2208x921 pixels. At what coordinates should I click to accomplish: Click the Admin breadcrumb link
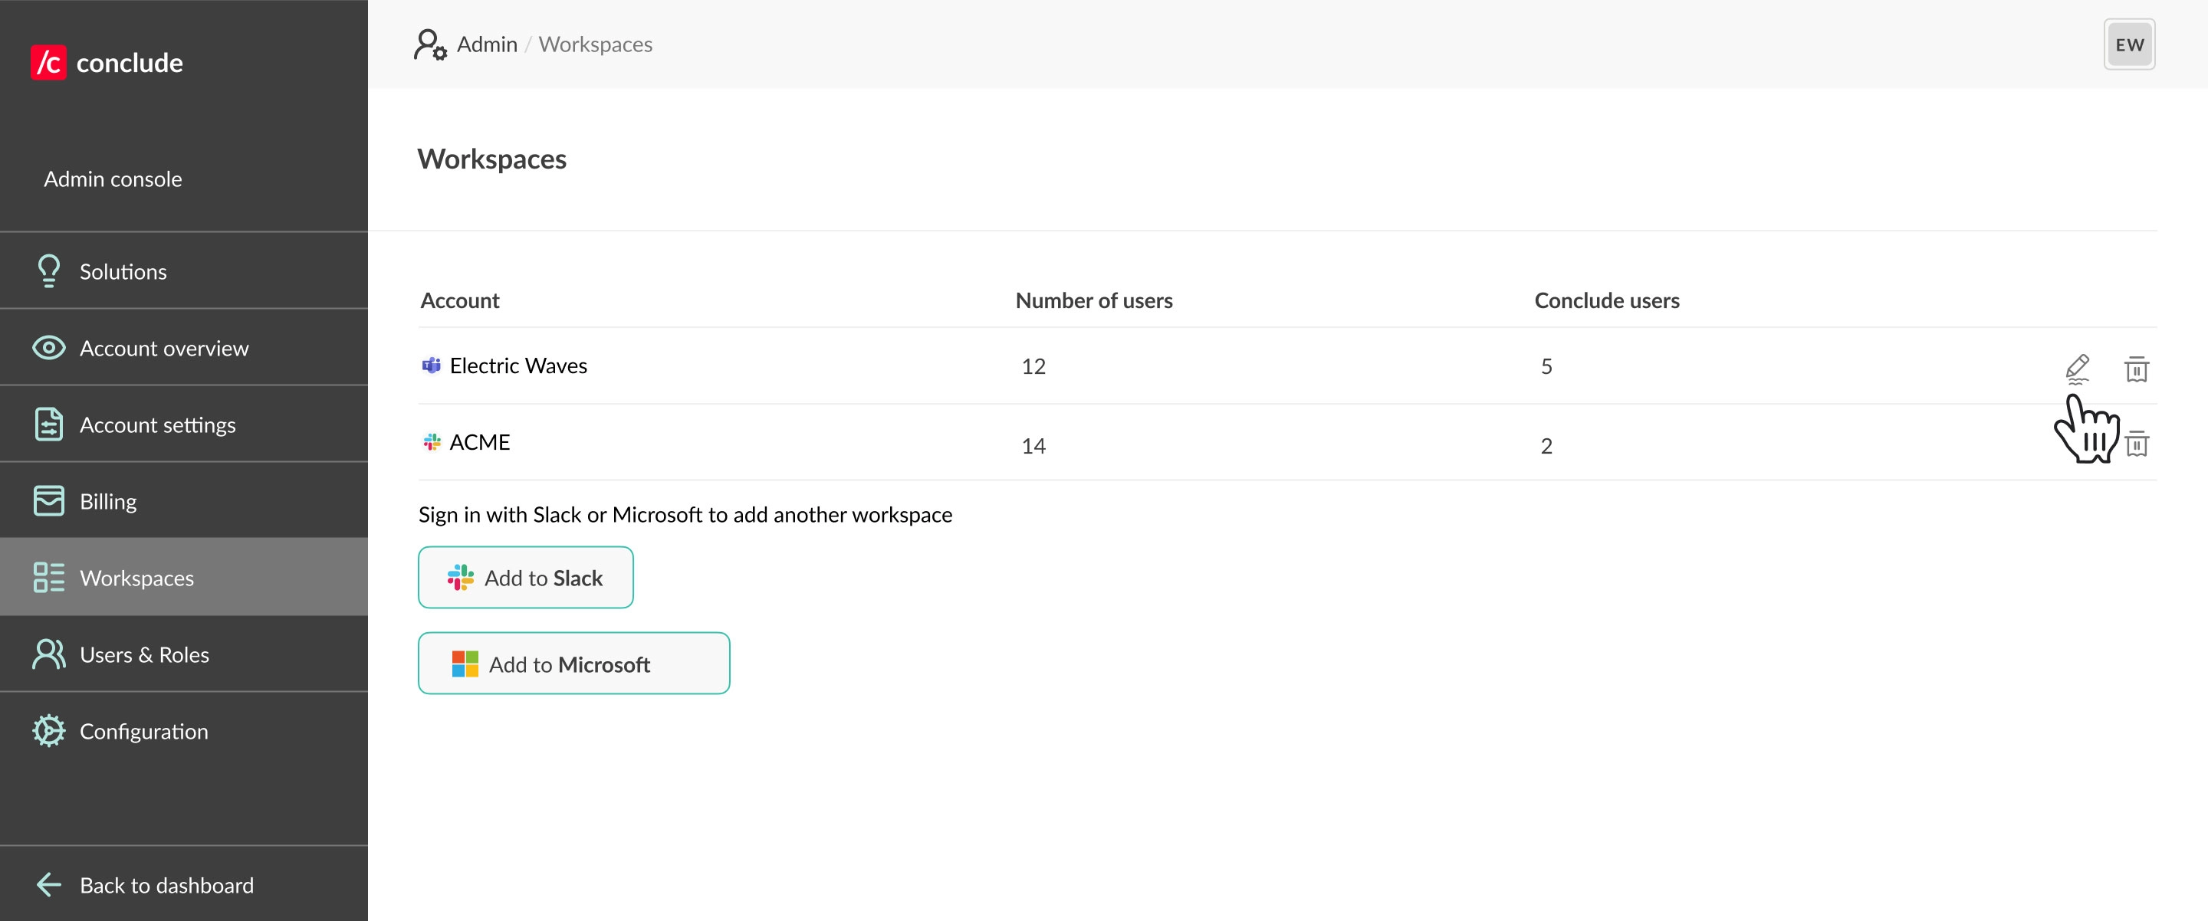tap(487, 44)
